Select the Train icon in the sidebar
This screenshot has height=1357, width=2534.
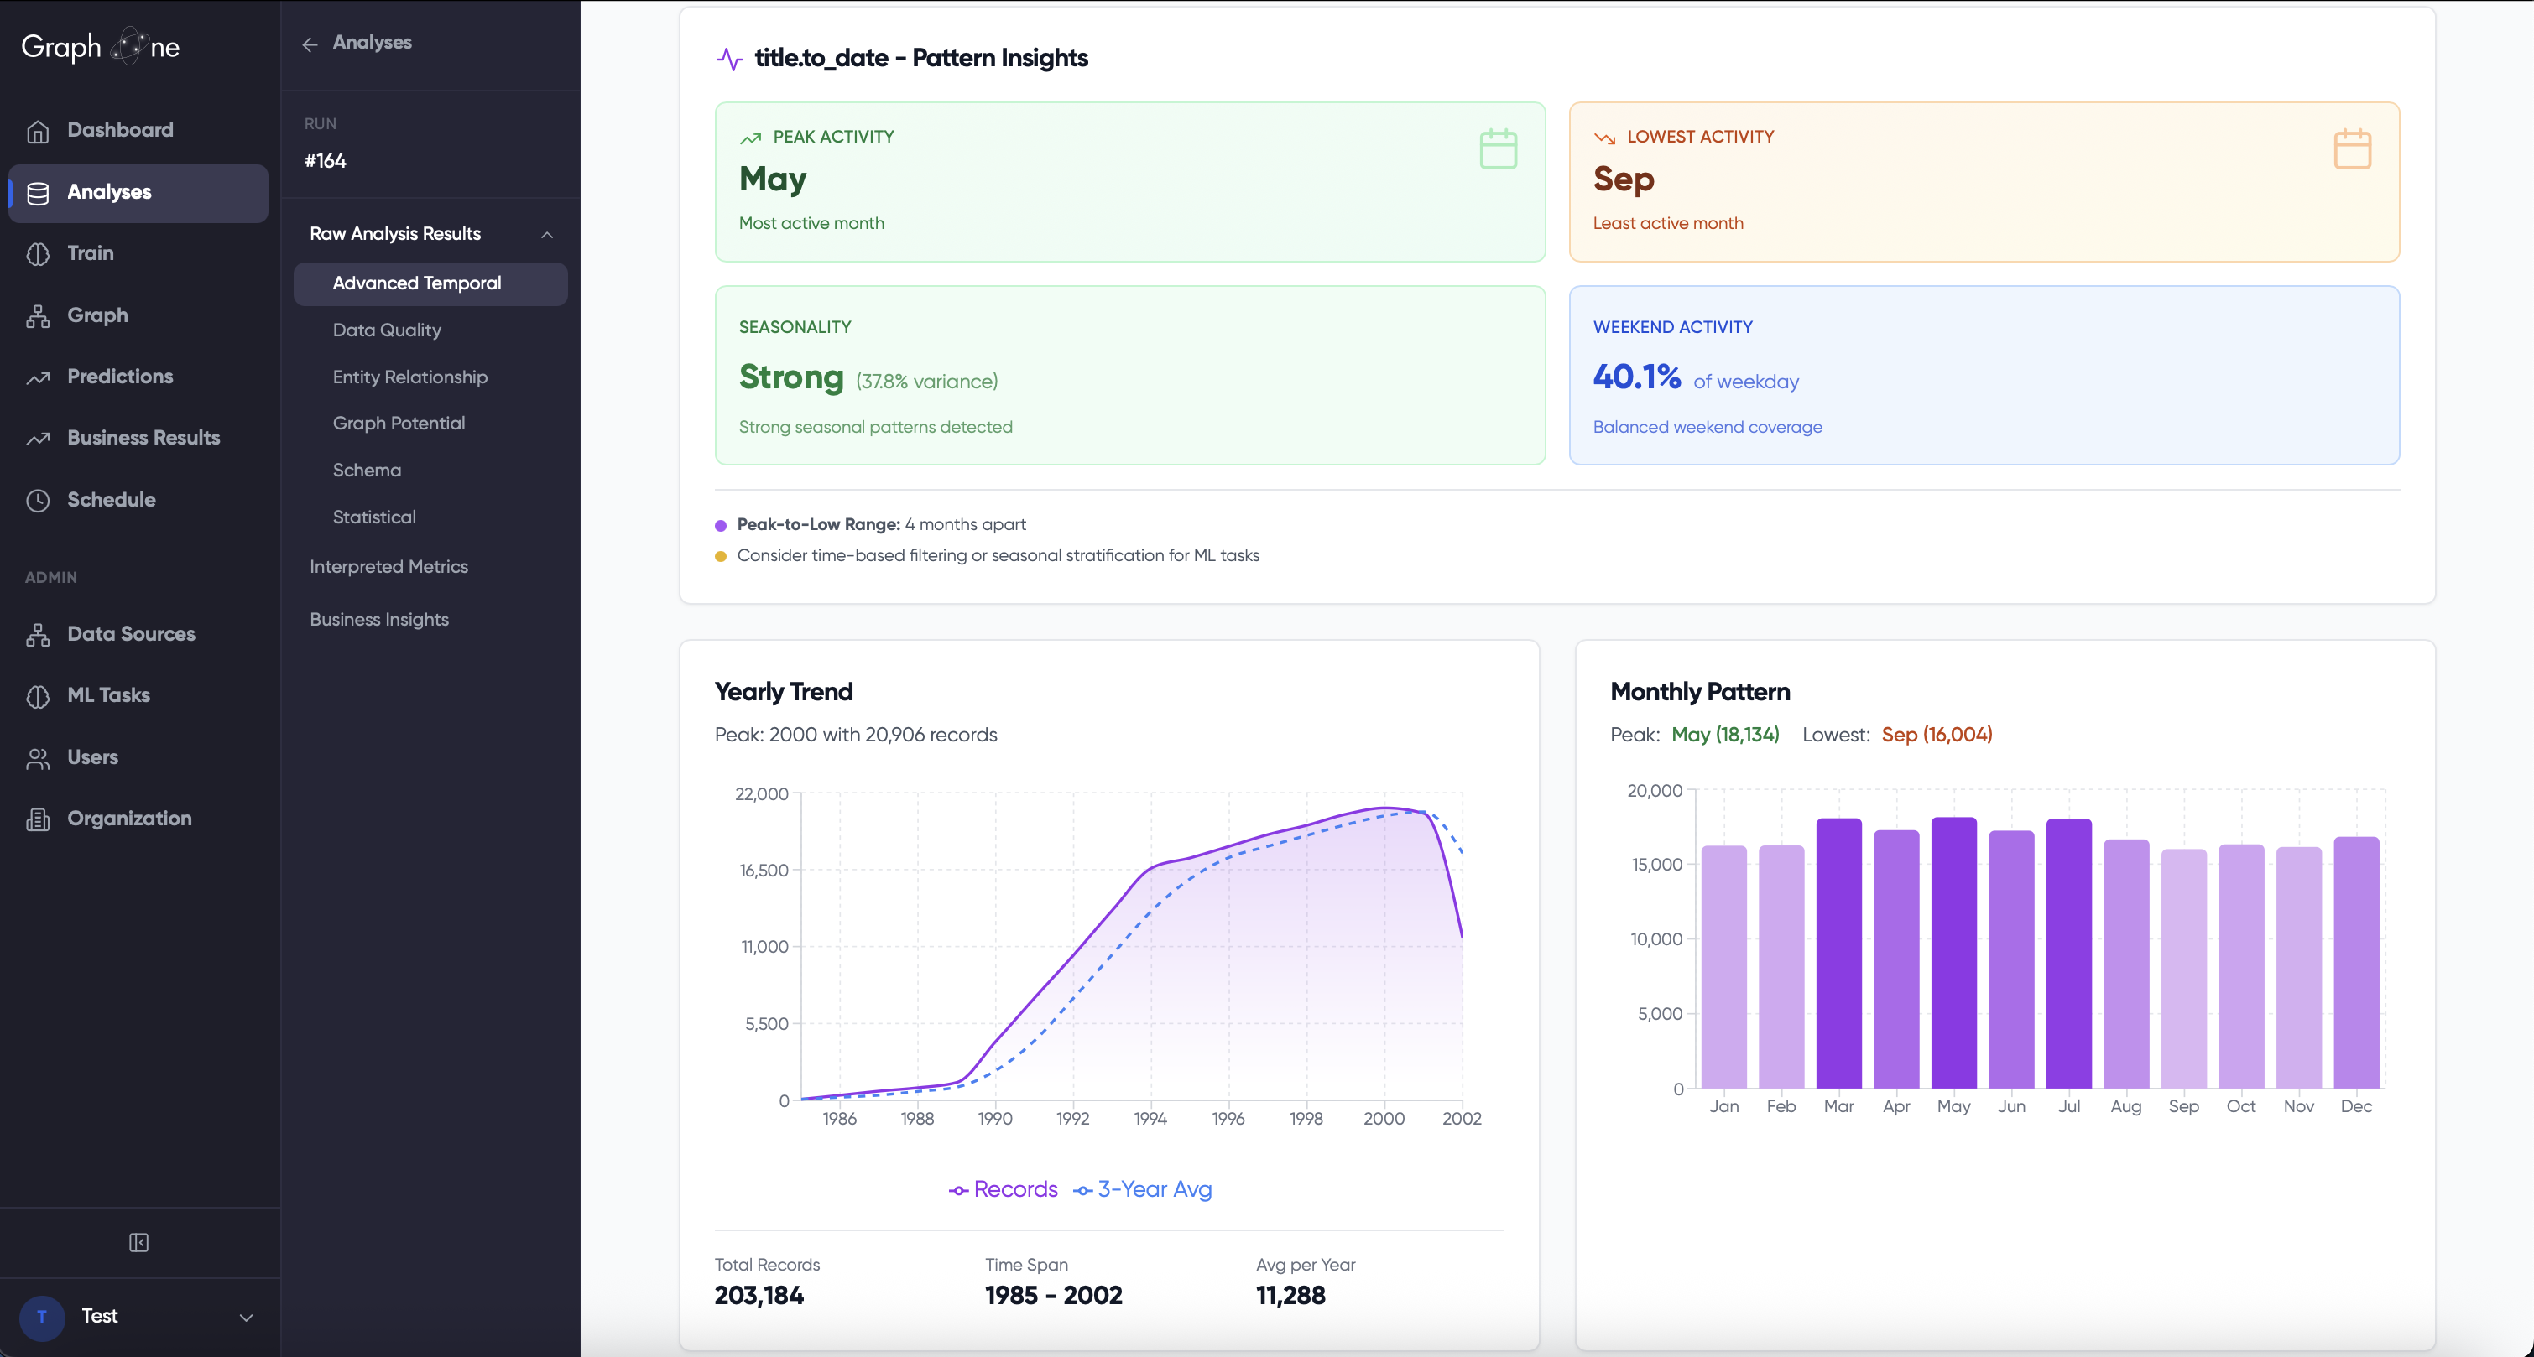(x=39, y=252)
